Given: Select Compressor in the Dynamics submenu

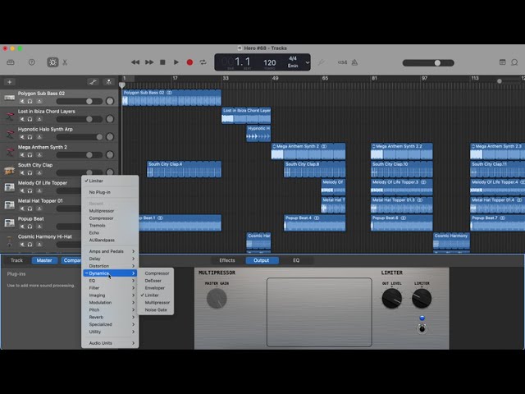Looking at the screenshot, I should (x=156, y=273).
